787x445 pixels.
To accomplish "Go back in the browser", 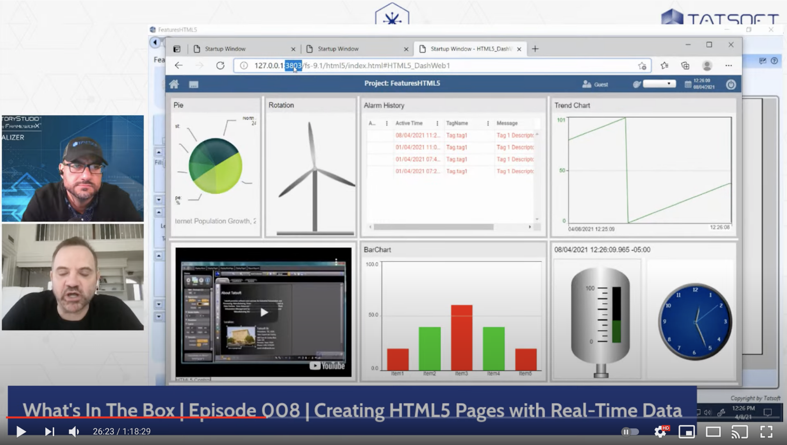I will tap(179, 66).
